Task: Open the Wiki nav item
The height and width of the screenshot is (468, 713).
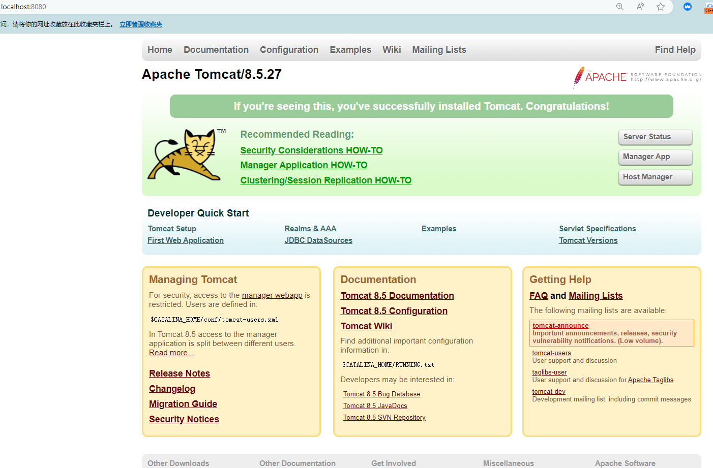Action: [x=392, y=50]
